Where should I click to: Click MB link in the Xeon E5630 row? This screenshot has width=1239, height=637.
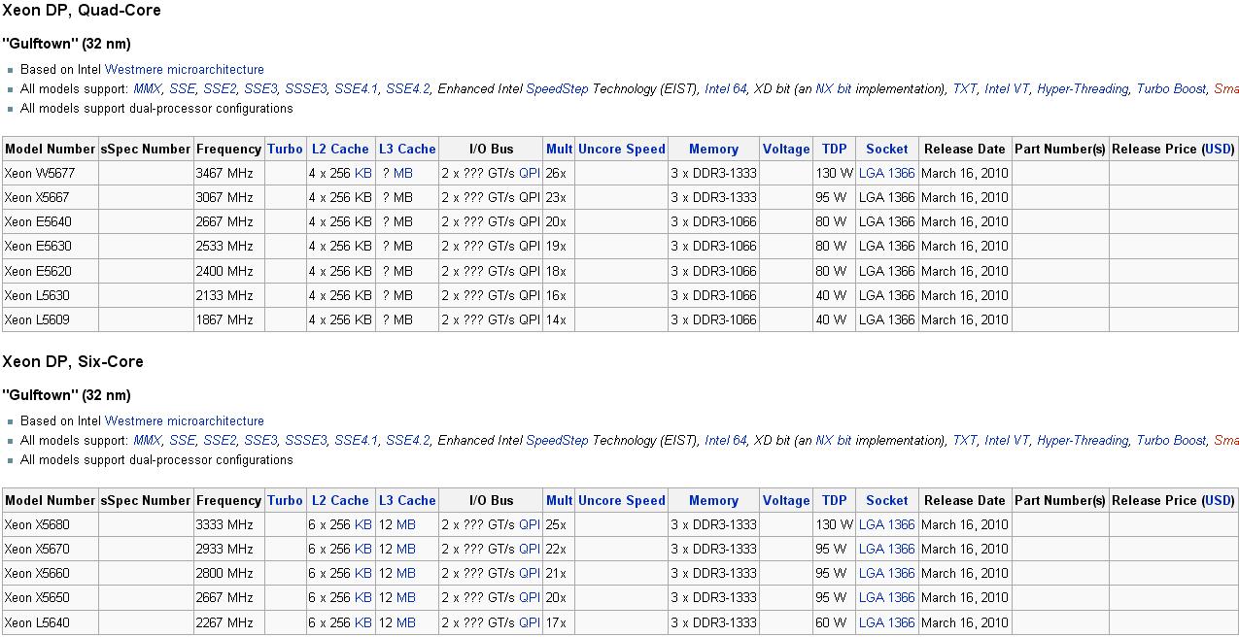click(x=403, y=247)
